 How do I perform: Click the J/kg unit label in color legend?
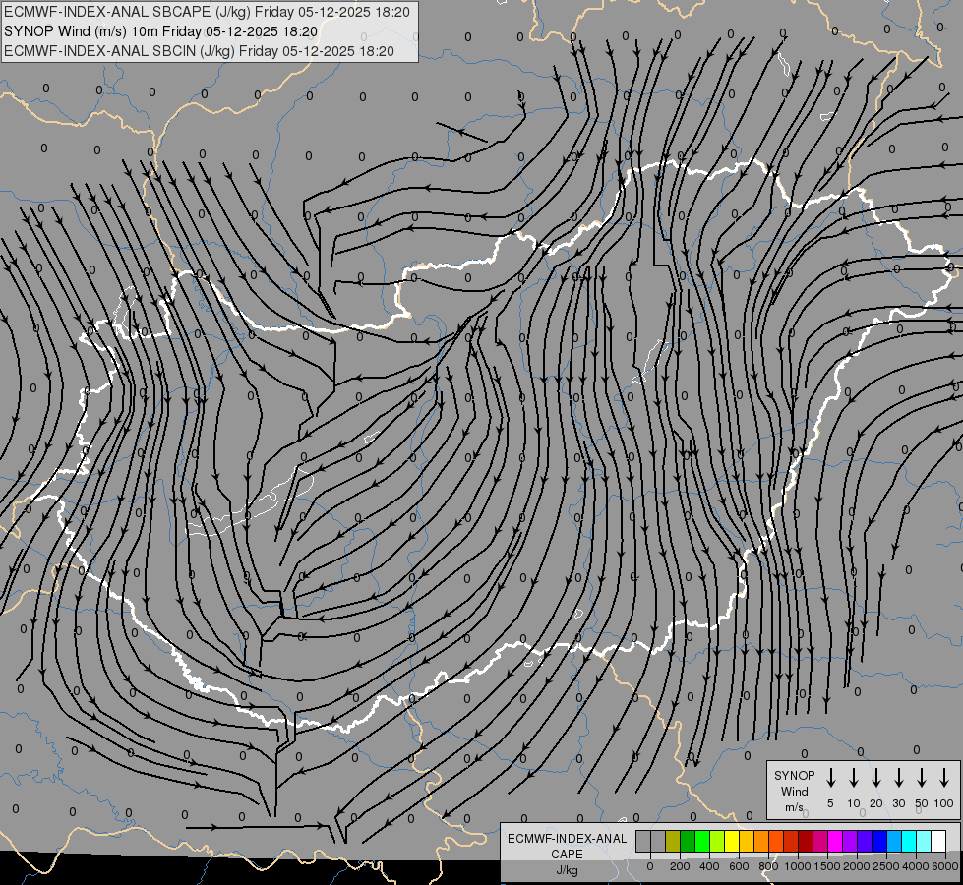(567, 870)
